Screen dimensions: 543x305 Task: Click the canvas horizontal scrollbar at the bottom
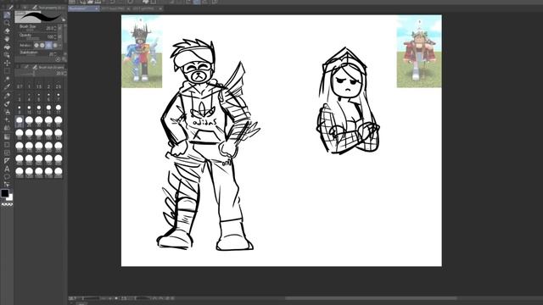[x=372, y=297]
